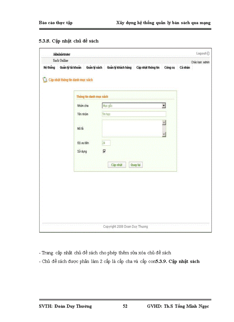Click the Logout link text
The height and width of the screenshot is (322, 234).
(201, 53)
